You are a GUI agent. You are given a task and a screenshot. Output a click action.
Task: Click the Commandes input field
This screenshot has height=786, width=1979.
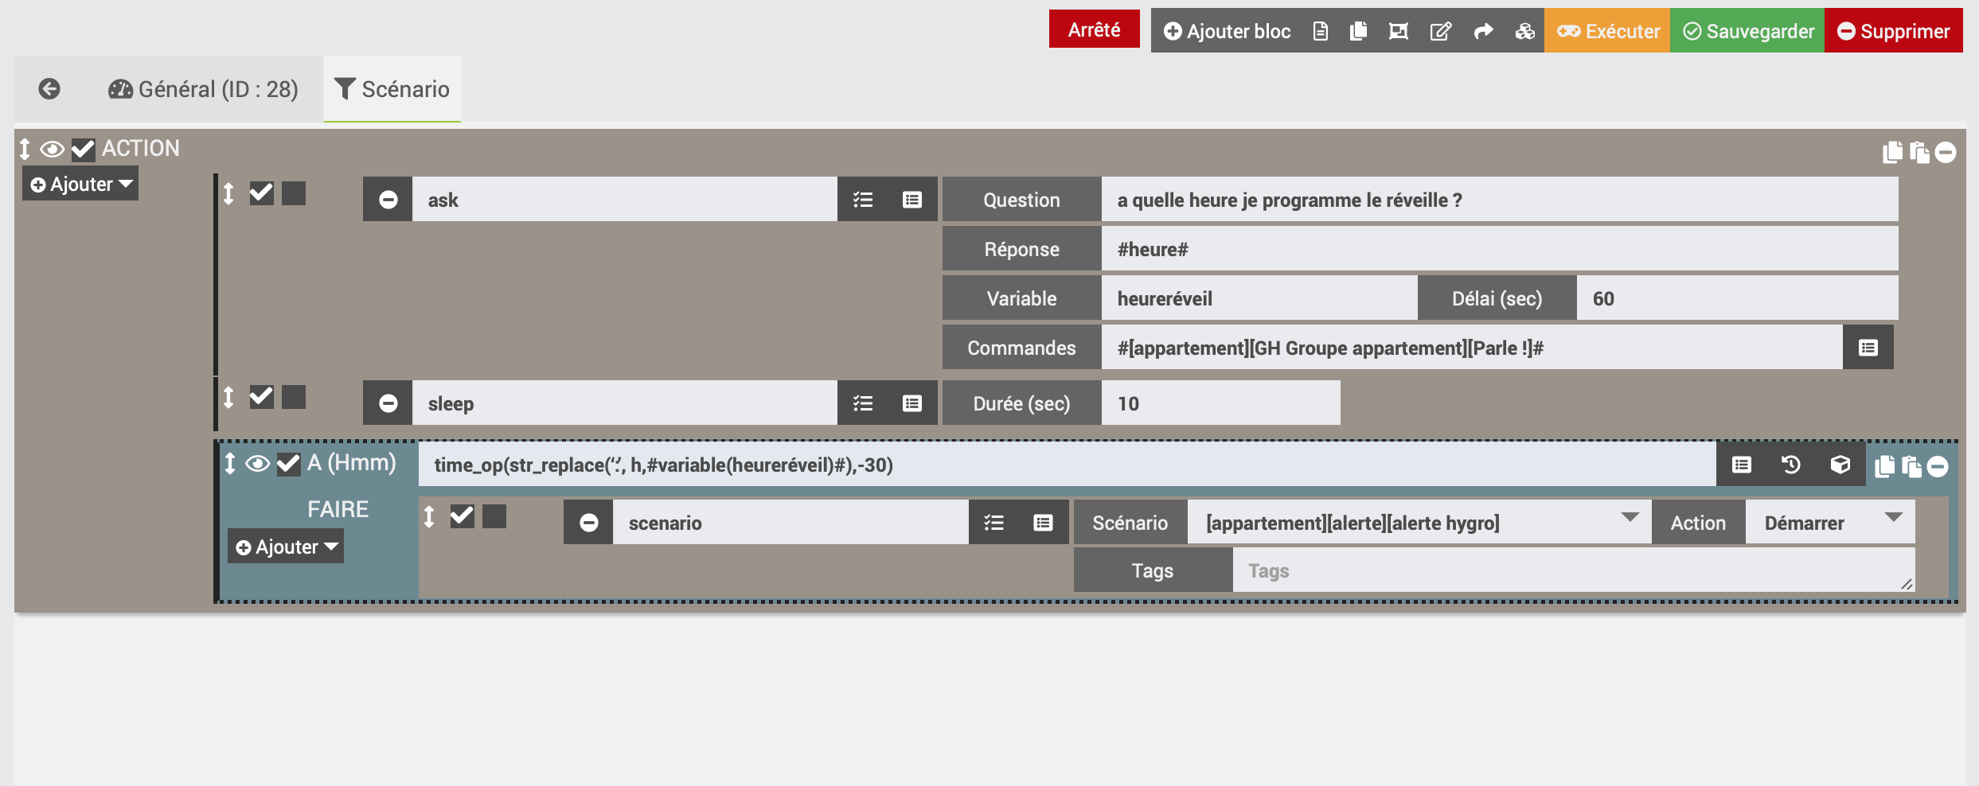(1472, 347)
